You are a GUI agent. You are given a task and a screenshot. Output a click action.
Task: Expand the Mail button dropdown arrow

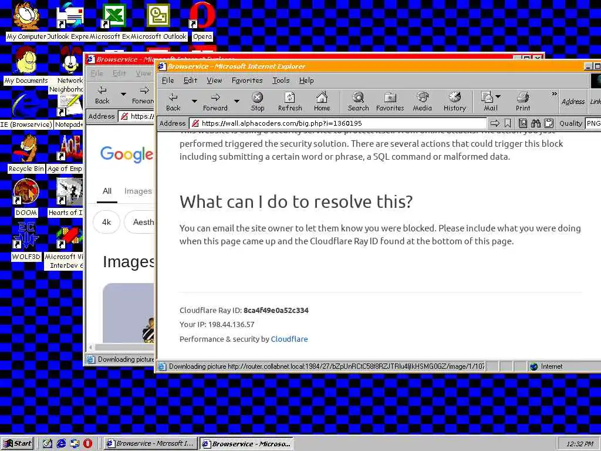click(x=498, y=96)
